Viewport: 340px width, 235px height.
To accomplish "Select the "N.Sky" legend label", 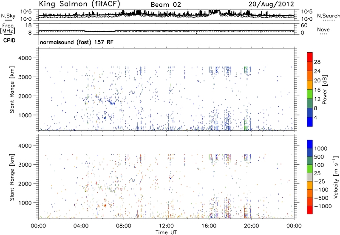I will (x=8, y=16).
